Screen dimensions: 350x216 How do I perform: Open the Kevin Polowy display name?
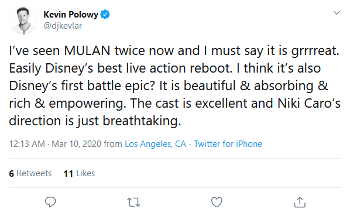(x=71, y=15)
